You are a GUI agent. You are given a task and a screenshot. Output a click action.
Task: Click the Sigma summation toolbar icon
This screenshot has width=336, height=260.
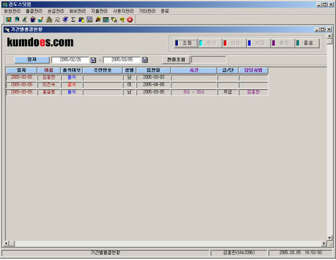(73, 20)
